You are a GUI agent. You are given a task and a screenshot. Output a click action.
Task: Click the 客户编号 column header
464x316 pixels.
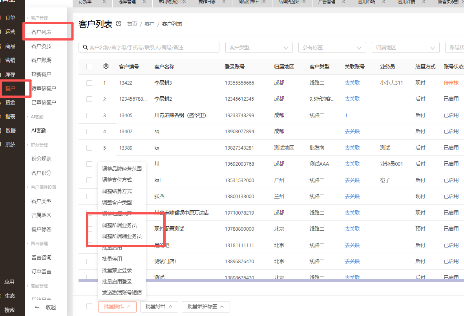point(129,67)
